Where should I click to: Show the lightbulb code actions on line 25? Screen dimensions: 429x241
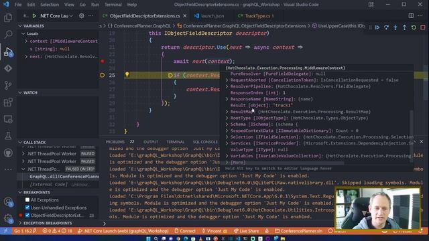pos(127,74)
